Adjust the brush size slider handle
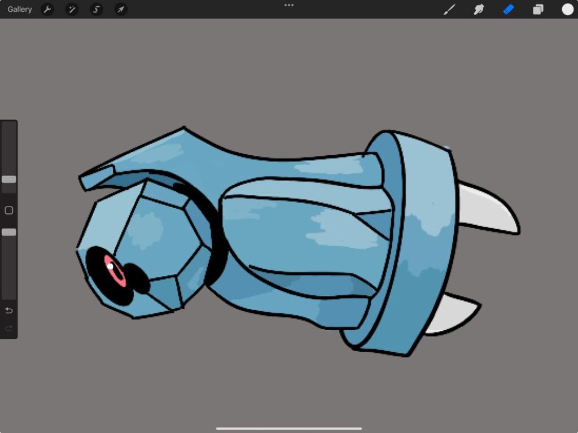The width and height of the screenshot is (578, 433). (x=9, y=180)
